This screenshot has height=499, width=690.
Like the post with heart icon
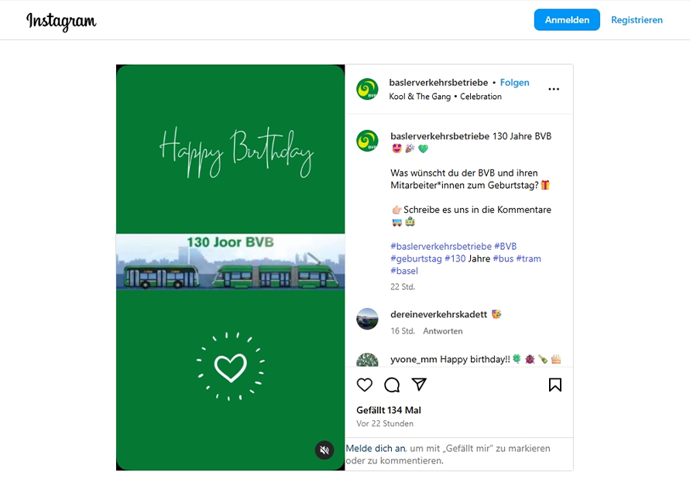coord(365,385)
